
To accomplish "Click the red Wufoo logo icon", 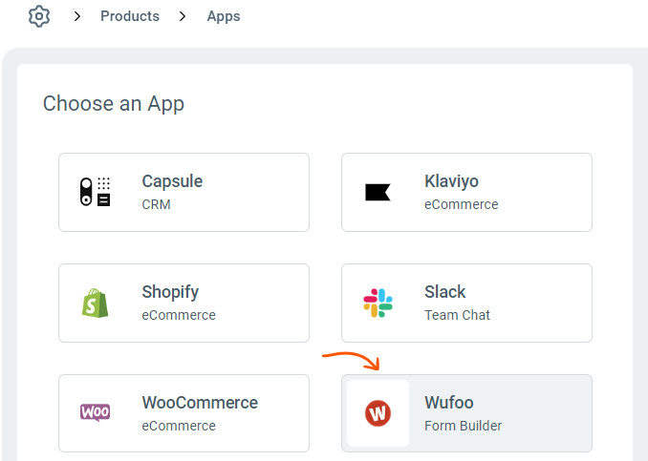I will coord(378,413).
